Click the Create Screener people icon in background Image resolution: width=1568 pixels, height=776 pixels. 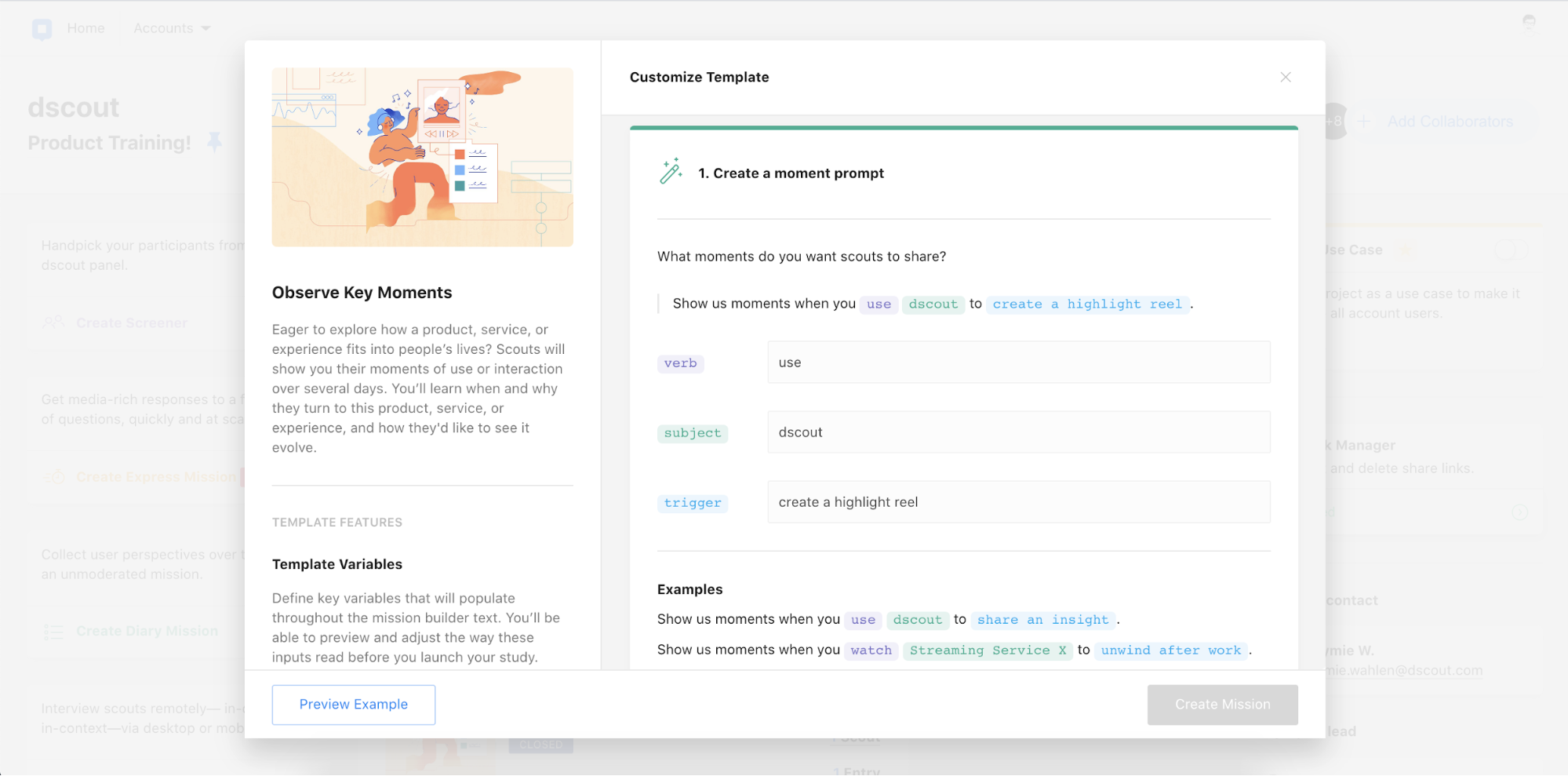(53, 322)
